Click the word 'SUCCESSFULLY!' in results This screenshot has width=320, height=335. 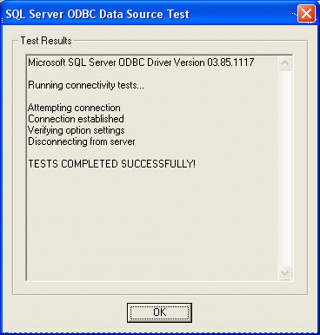coord(158,164)
